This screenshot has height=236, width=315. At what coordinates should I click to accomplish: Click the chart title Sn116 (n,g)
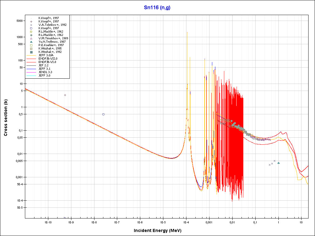157,8
